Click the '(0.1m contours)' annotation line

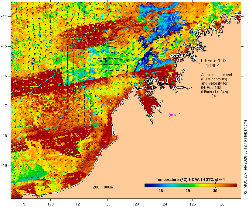point(214,79)
